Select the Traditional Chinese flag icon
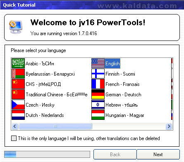184x162 pixels. (18, 94)
